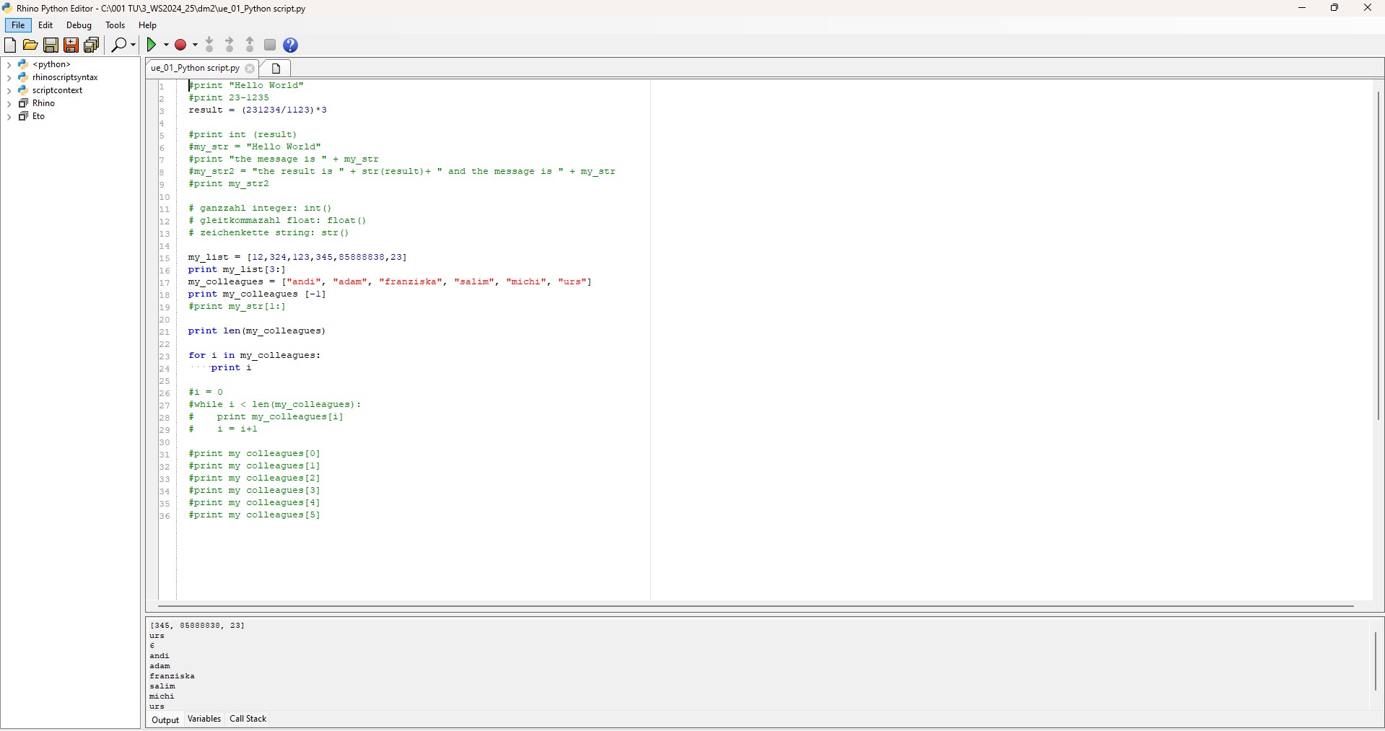This screenshot has height=731, width=1385.
Task: Select the scriptcontext tree item
Action: tap(58, 90)
